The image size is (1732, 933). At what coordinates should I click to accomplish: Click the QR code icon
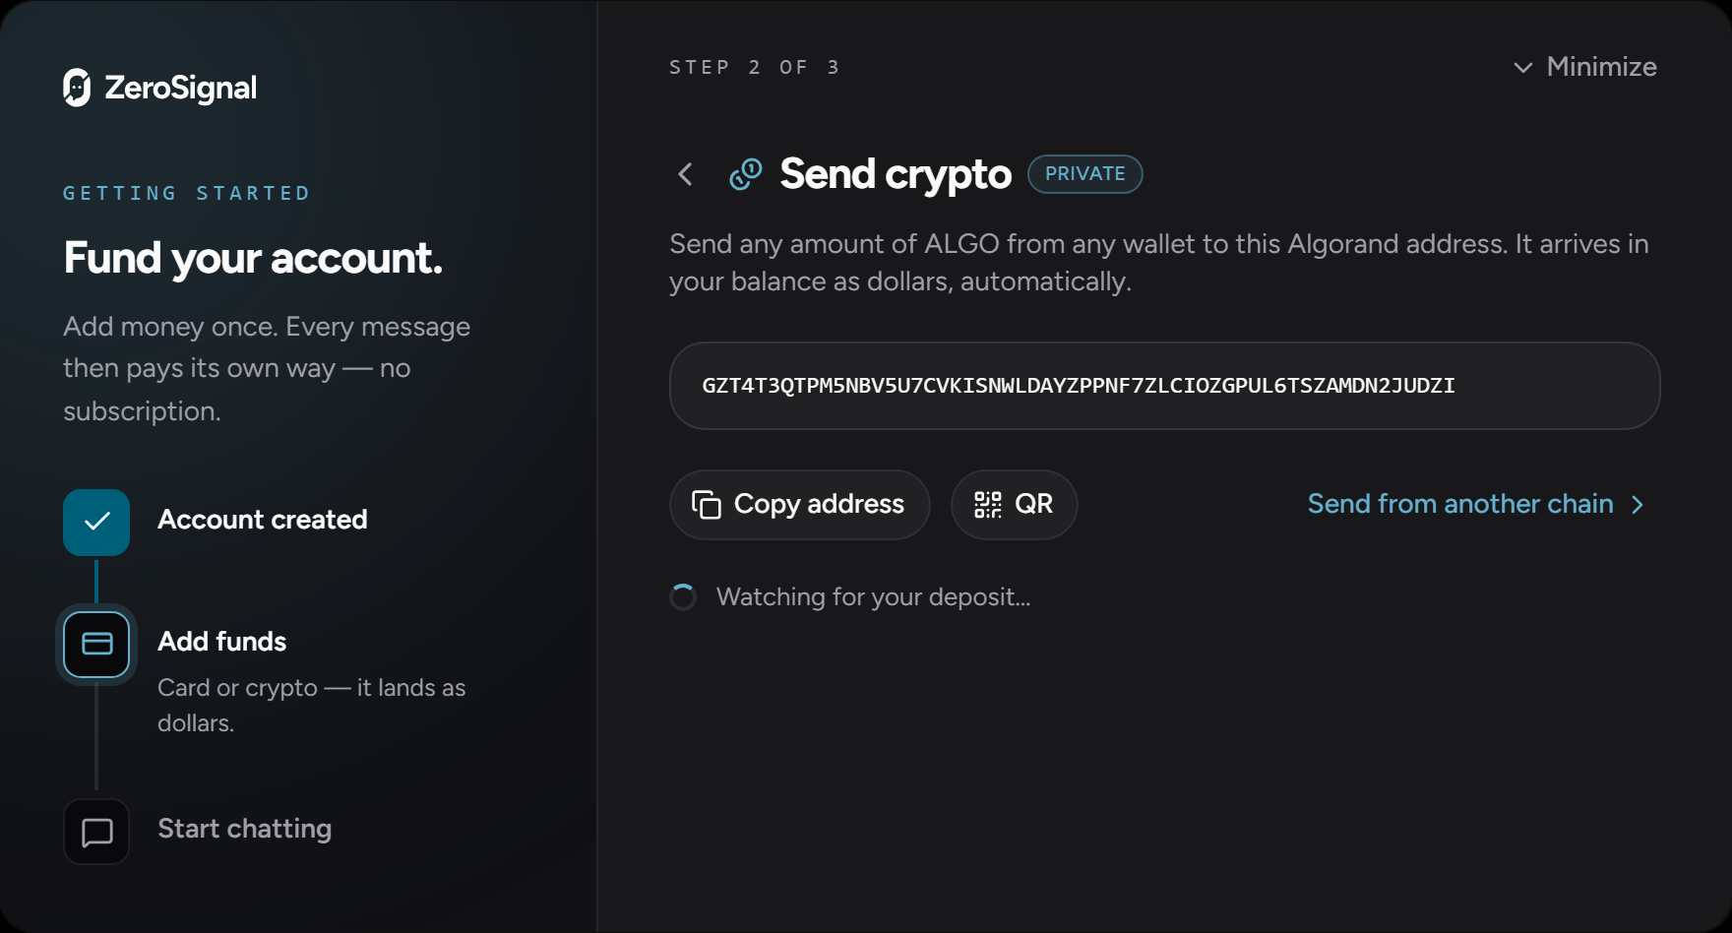tap(988, 505)
